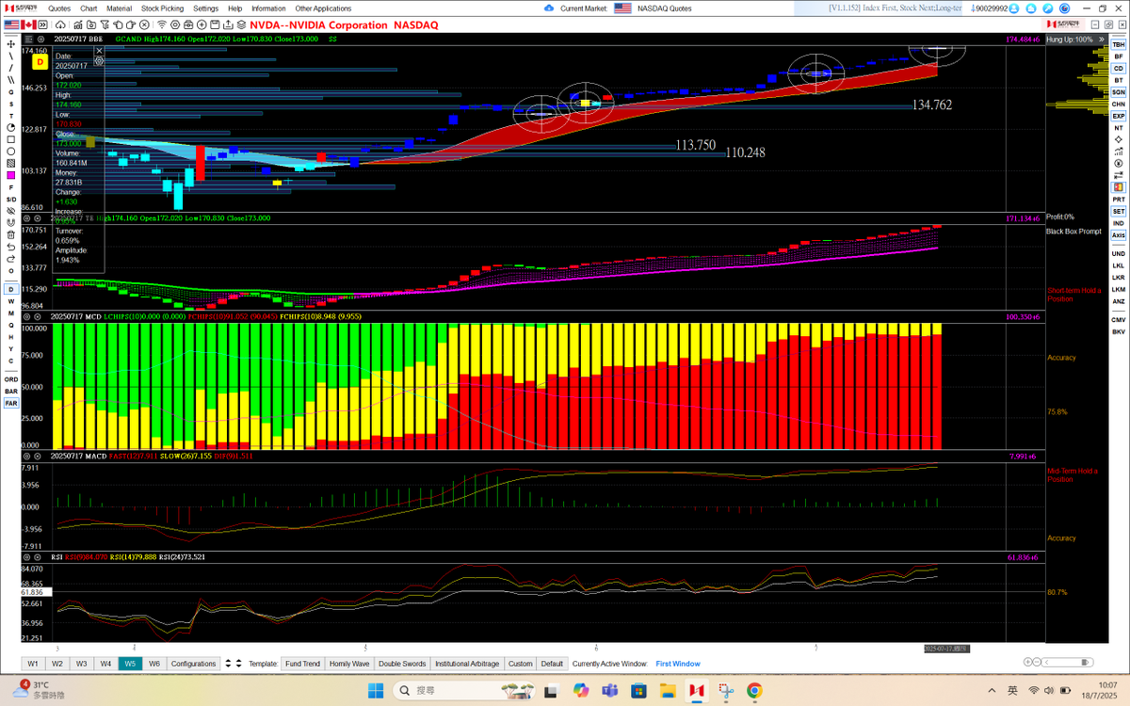Click the filter funnel toolbar icon
This screenshot has width=1130, height=706.
click(105, 24)
